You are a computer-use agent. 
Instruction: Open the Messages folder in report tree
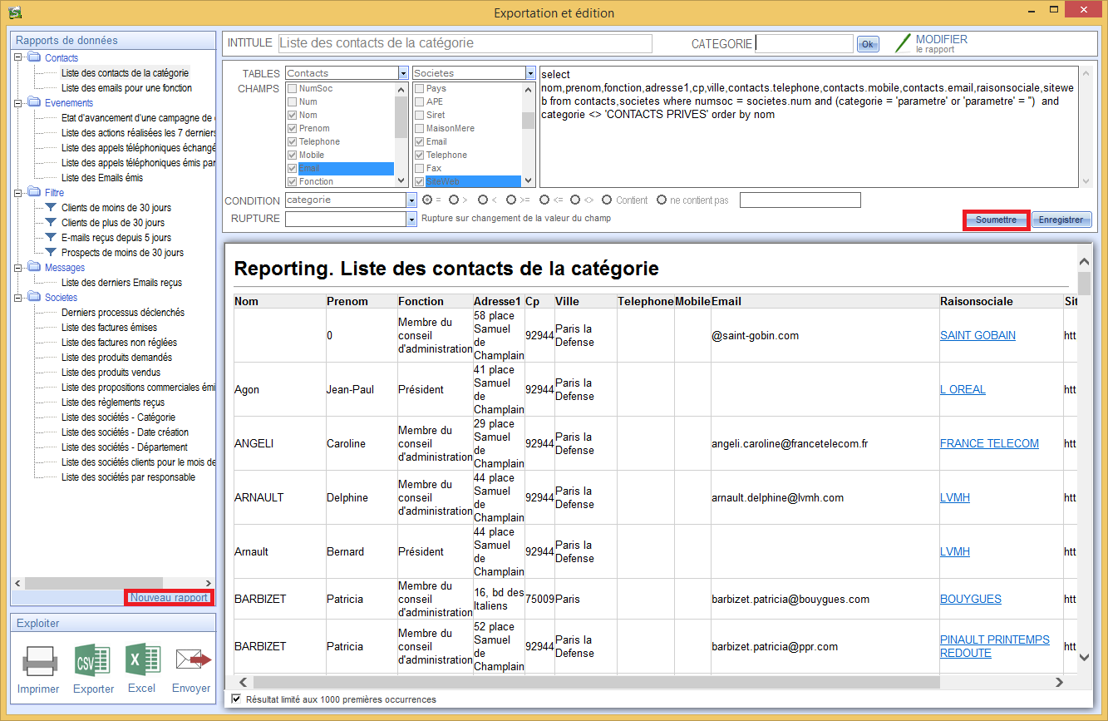coord(65,268)
